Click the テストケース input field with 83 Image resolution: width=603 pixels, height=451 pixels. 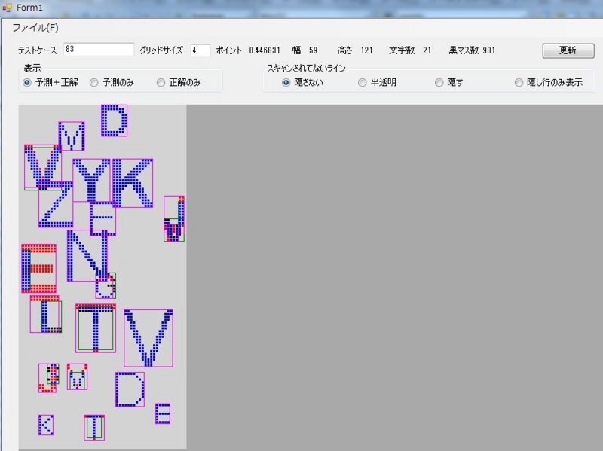(x=99, y=50)
